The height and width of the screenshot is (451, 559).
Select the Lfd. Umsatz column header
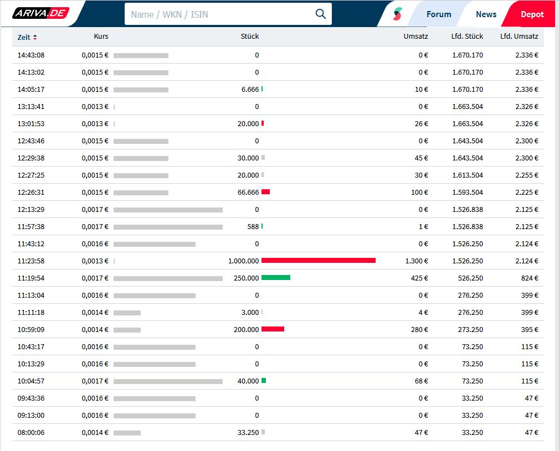pos(519,37)
